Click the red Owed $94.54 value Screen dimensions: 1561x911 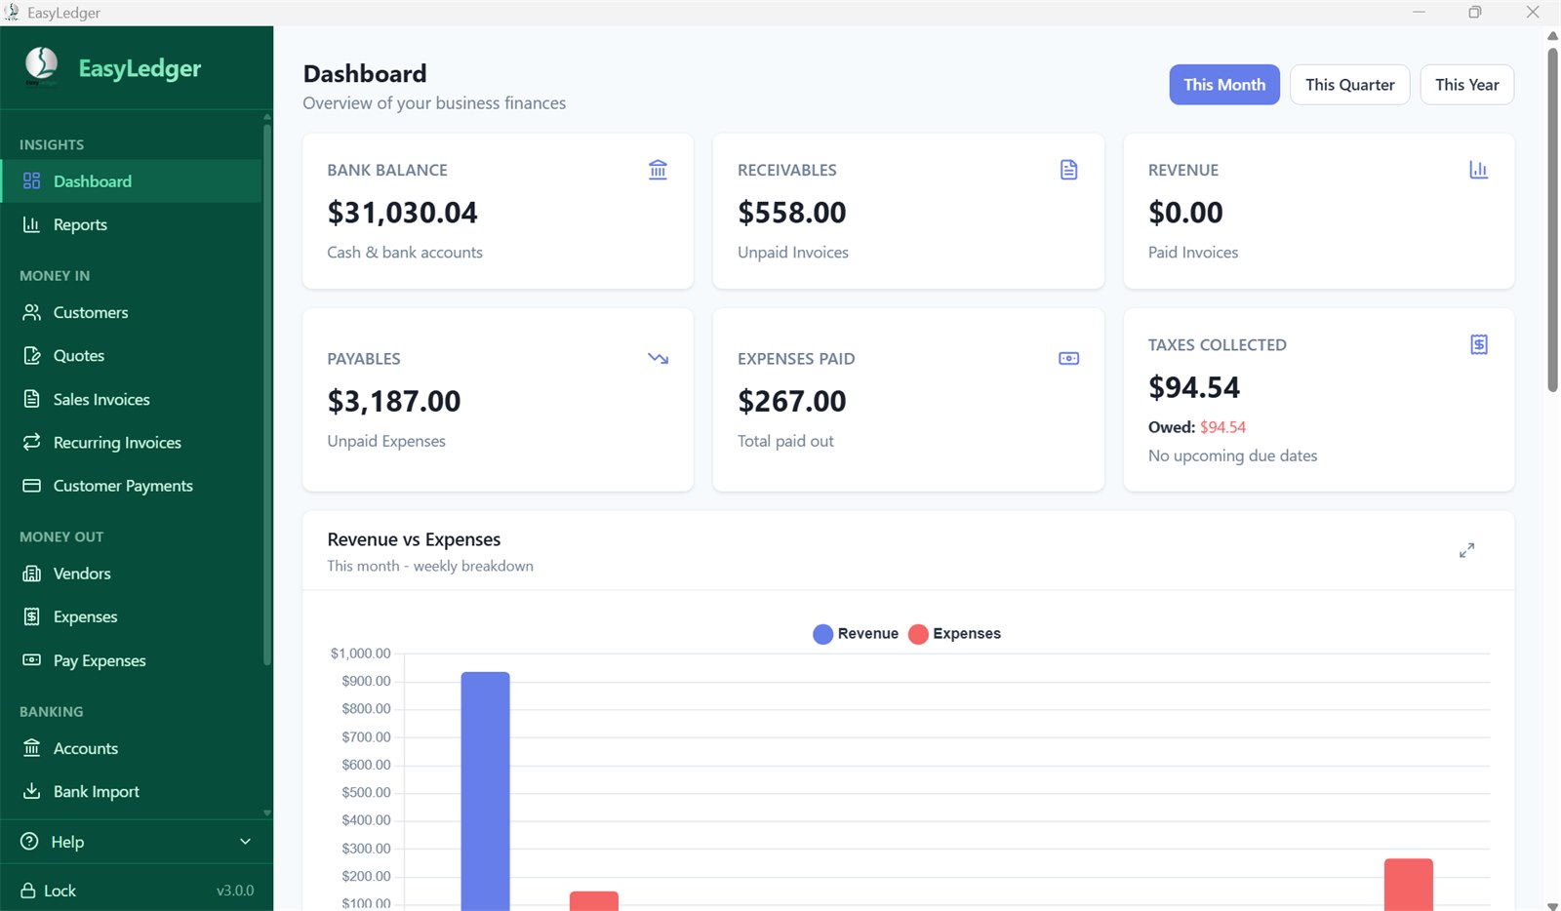pos(1222,427)
